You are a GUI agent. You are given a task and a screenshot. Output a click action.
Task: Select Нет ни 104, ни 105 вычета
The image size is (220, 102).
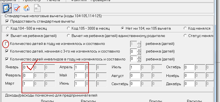122,28
